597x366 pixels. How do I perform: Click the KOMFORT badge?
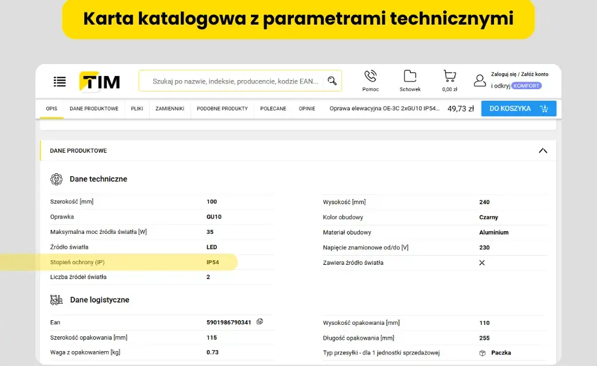click(526, 86)
